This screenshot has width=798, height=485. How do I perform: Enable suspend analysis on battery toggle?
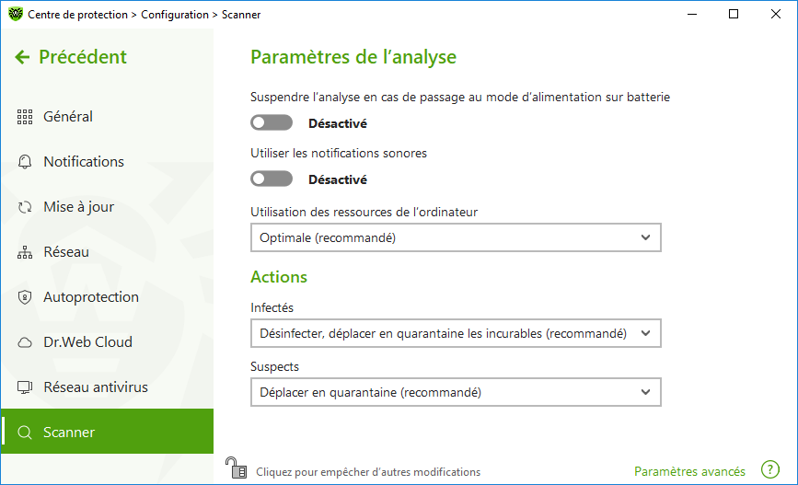coord(272,122)
